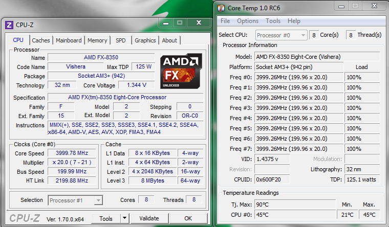Close the CPU-Z window
The height and width of the screenshot is (227, 389).
[199, 23]
